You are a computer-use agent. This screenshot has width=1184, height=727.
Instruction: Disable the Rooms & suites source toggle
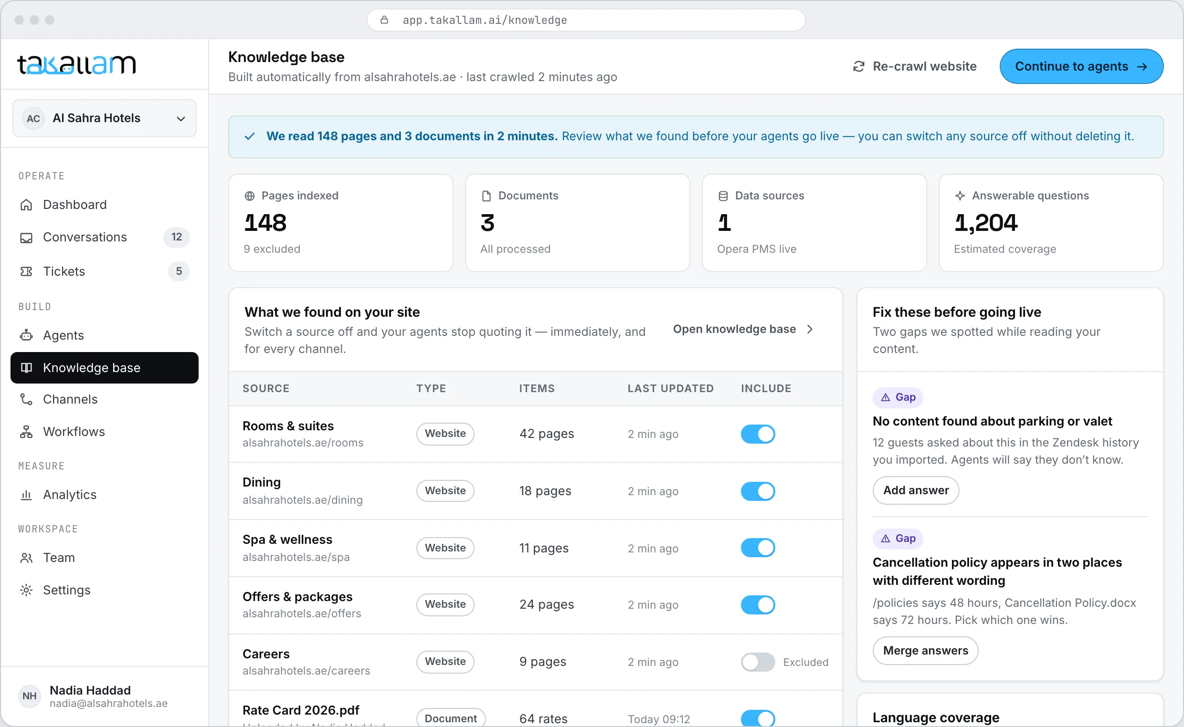coord(758,434)
